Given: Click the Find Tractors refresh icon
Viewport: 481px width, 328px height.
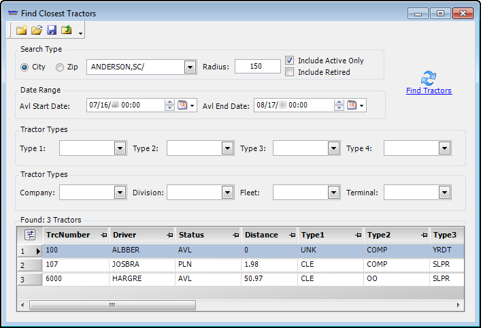Looking at the screenshot, I should point(429,78).
